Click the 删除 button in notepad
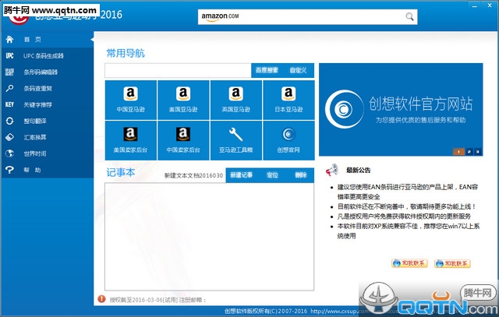Viewport: 499px width, 317px height. click(x=300, y=175)
